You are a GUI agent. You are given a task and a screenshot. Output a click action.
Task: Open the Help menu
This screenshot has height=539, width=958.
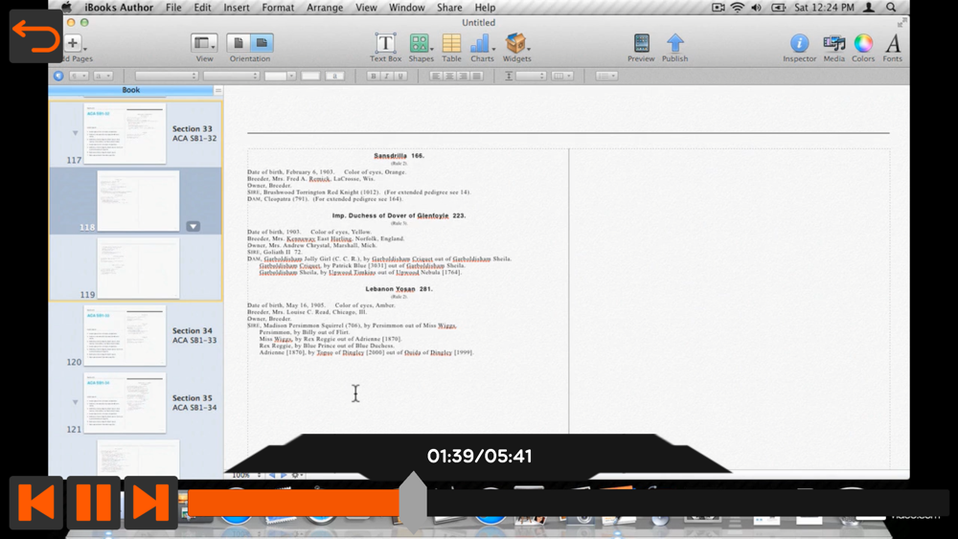coord(485,8)
